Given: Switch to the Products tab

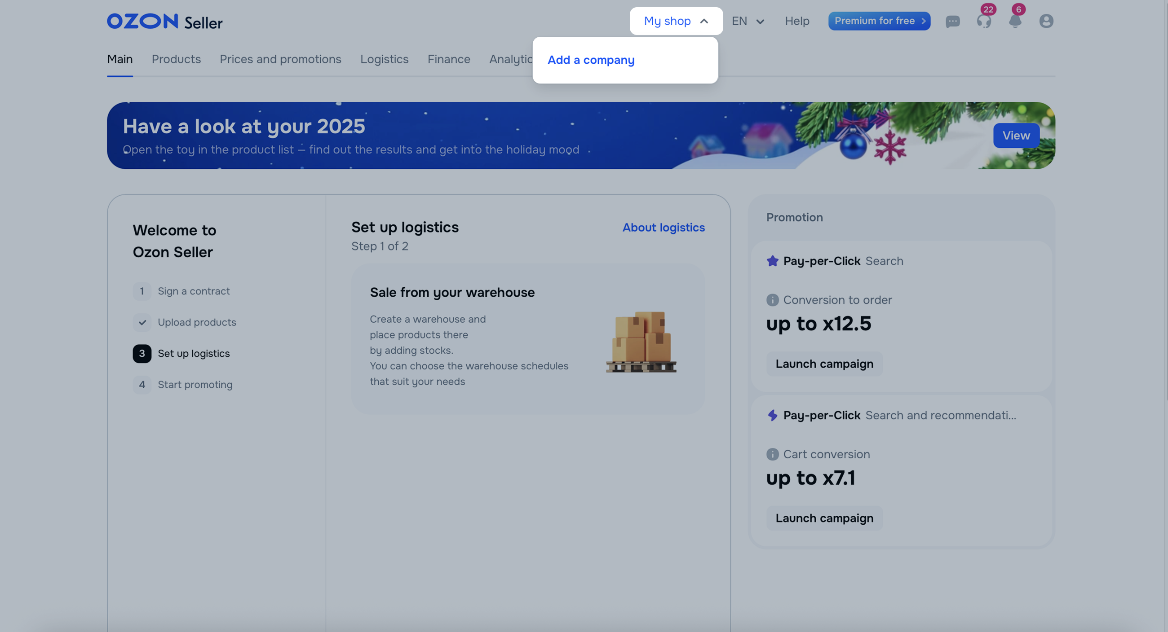Looking at the screenshot, I should tap(176, 59).
